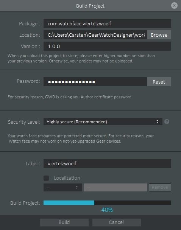Click the Security Level help question-mark icon
The width and height of the screenshot is (181, 230).
pyautogui.click(x=167, y=121)
